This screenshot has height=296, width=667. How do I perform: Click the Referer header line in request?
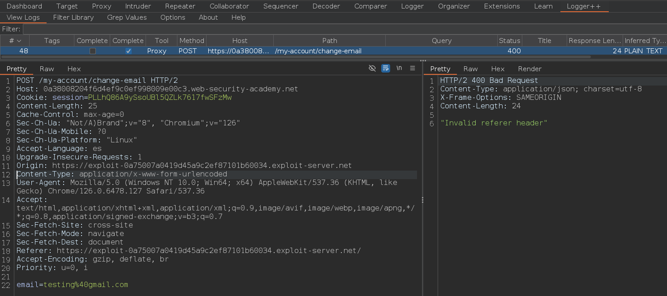(x=189, y=251)
